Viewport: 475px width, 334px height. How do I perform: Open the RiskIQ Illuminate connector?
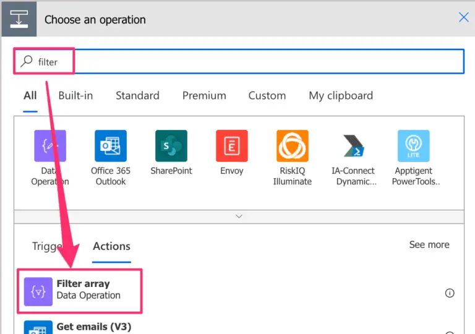(x=293, y=146)
